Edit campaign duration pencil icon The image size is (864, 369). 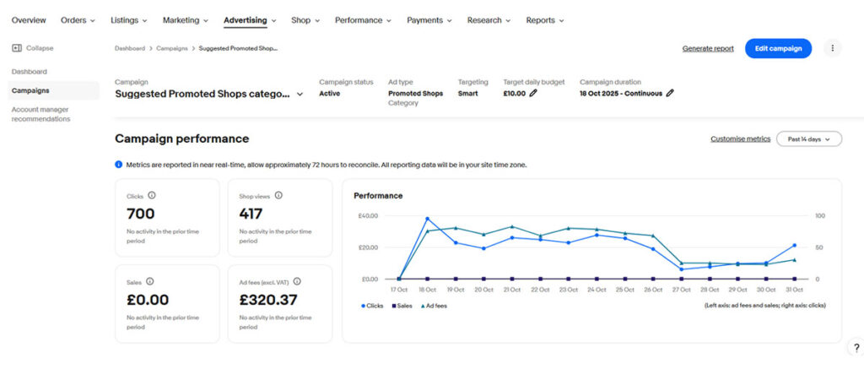click(x=670, y=93)
